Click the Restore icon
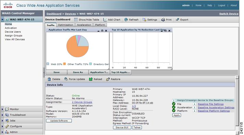Viewport: 244px width, 135px height. click(108, 79)
